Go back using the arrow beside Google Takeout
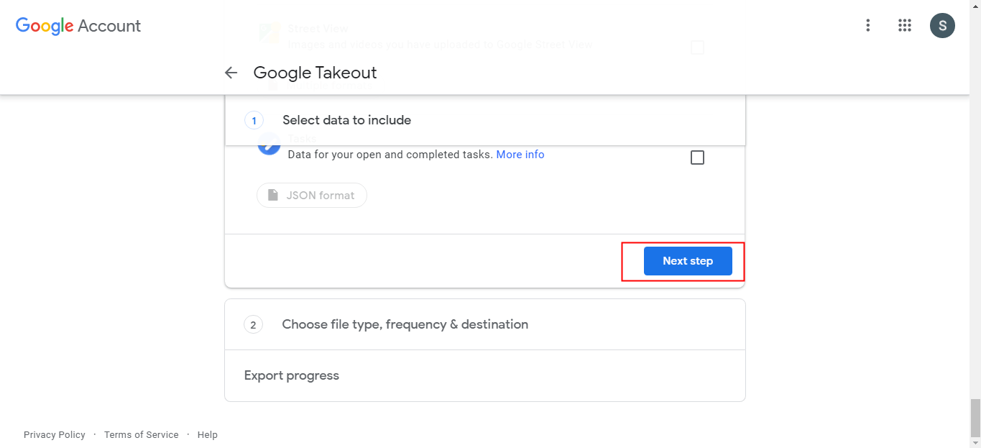The width and height of the screenshot is (981, 448). click(231, 73)
